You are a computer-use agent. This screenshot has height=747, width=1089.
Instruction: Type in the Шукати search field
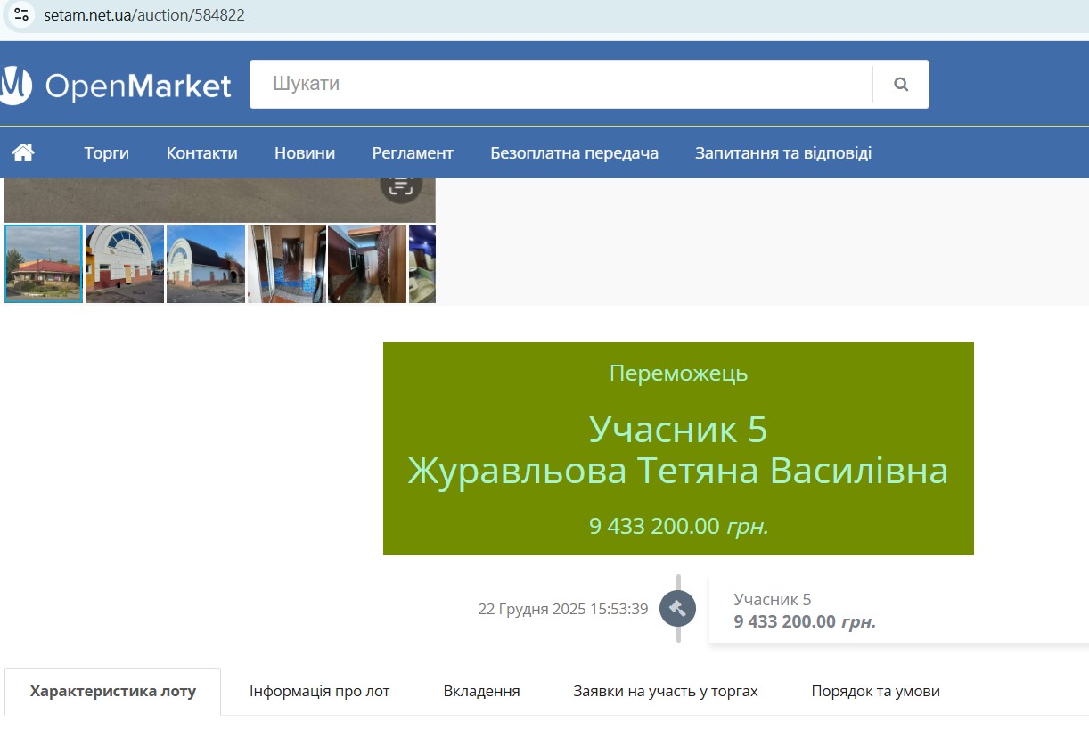(560, 85)
